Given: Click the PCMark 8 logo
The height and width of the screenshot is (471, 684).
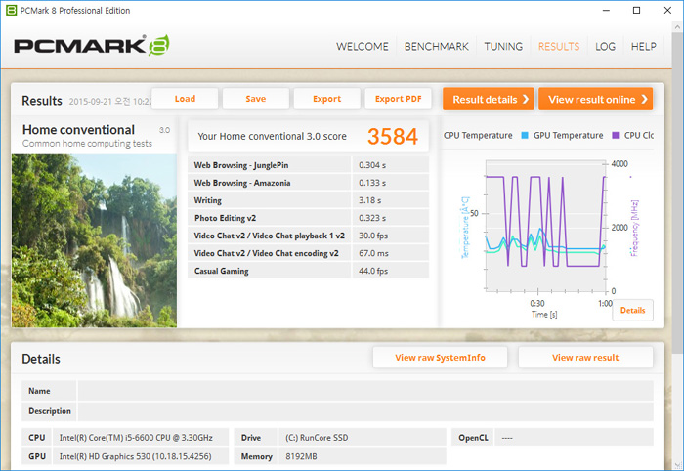Looking at the screenshot, I should pyautogui.click(x=92, y=45).
